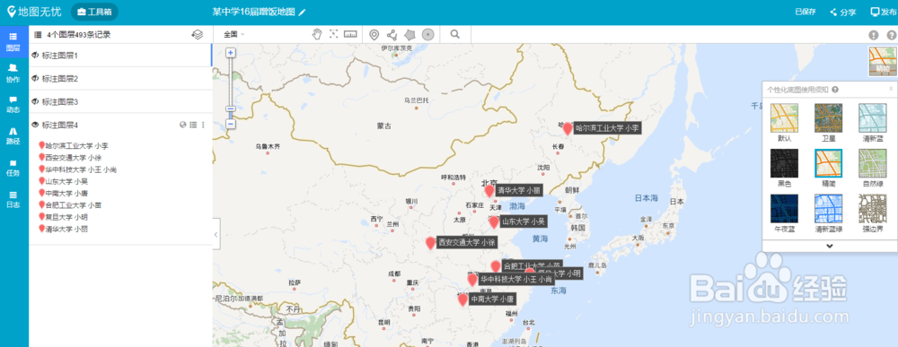The width and height of the screenshot is (898, 347).
Task: Select list item 哈尔滨工业大学 小李
Action: pos(74,146)
